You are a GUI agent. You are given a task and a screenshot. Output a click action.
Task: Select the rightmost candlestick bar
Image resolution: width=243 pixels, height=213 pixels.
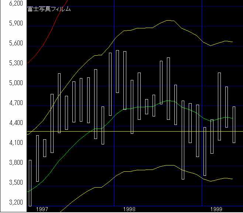tap(234, 125)
